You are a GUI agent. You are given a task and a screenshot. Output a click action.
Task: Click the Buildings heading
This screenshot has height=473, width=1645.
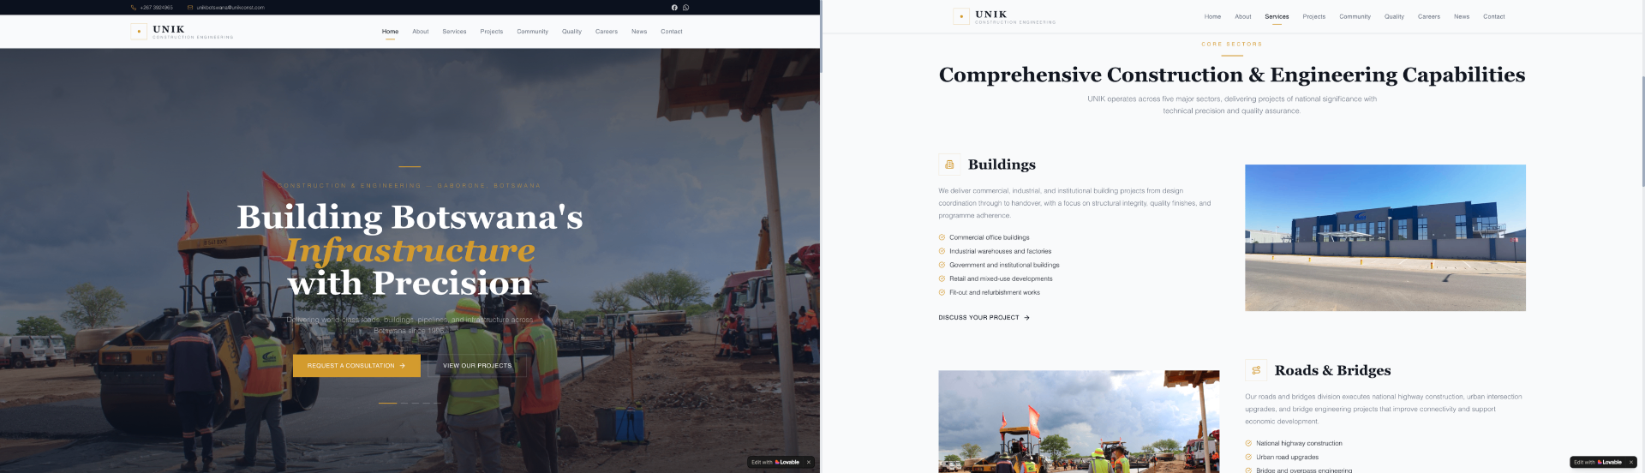(1002, 165)
